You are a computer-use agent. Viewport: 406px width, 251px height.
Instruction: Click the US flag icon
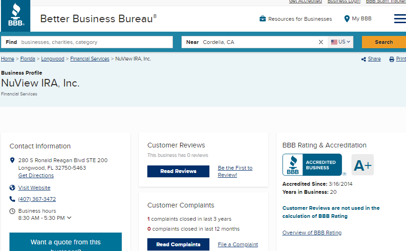[x=334, y=42]
